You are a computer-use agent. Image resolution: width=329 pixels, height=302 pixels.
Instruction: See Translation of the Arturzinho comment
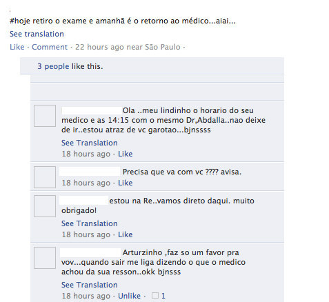pyautogui.click(x=90, y=285)
